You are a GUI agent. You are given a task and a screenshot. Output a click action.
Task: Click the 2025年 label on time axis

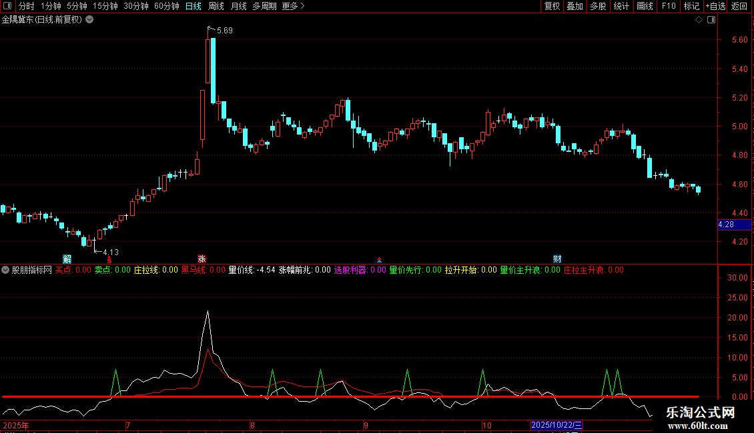(x=16, y=425)
